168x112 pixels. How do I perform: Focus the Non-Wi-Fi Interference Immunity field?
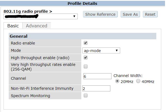pyautogui.click(x=96, y=88)
